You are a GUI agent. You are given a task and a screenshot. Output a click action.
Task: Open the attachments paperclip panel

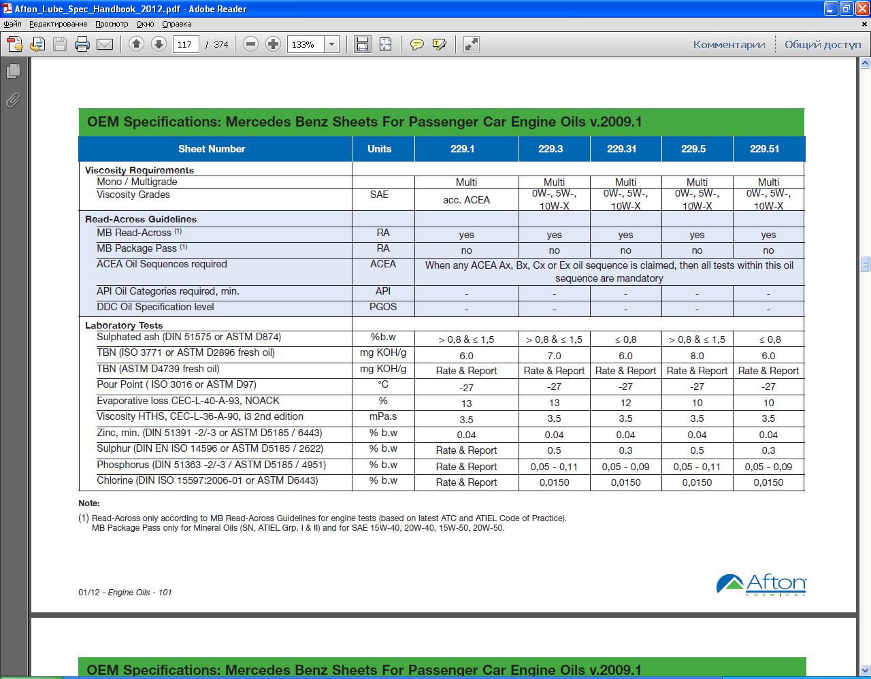[13, 100]
